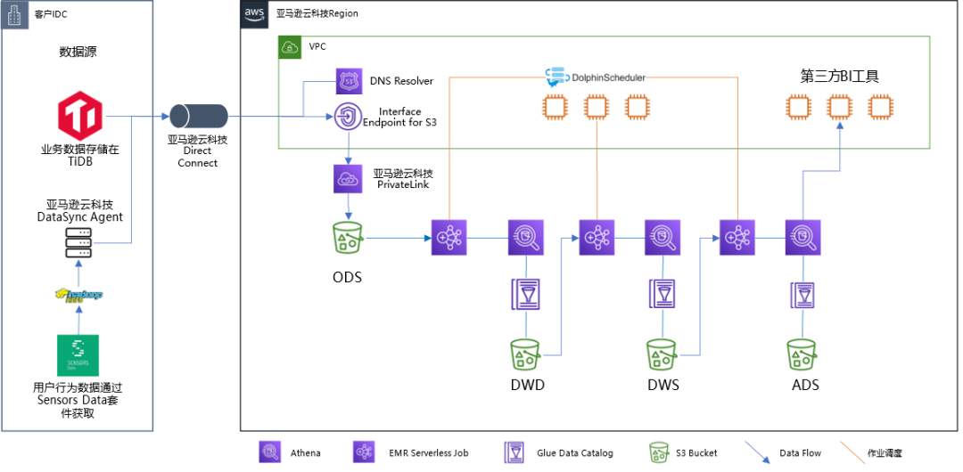The image size is (963, 472).
Task: Click the DWD layer label
Action: click(527, 386)
